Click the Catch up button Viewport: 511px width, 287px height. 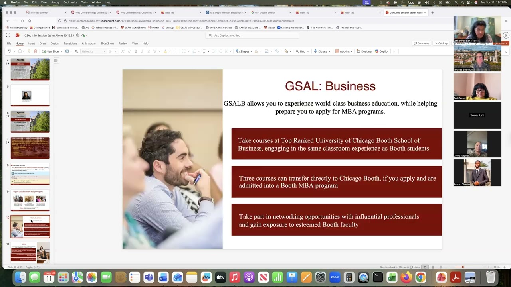pos(441,43)
